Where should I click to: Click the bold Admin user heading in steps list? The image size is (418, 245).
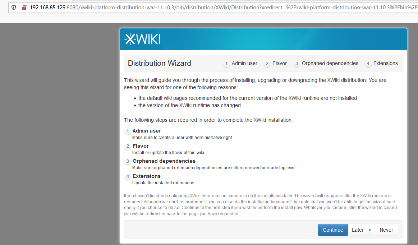147,131
